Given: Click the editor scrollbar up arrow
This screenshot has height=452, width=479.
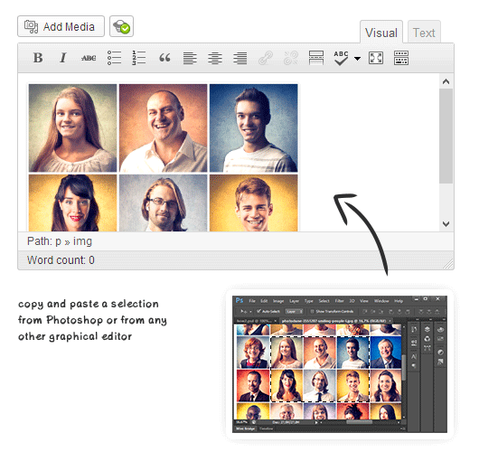Looking at the screenshot, I should (x=446, y=81).
